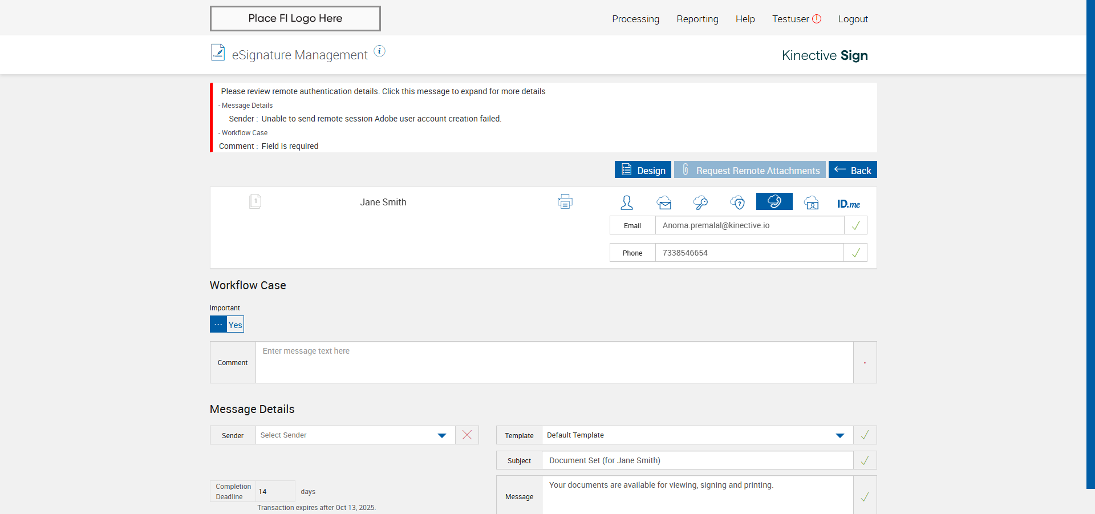The image size is (1095, 514).
Task: Select the cloud phone authentication icon
Action: (x=774, y=201)
